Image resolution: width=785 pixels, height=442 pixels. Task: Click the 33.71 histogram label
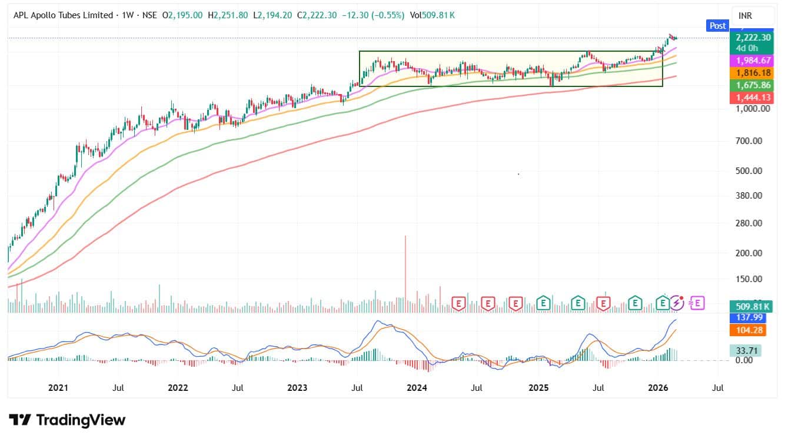745,350
